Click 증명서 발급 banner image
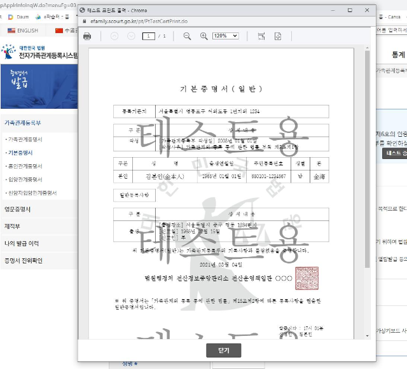The width and height of the screenshot is (407, 369). [39, 87]
